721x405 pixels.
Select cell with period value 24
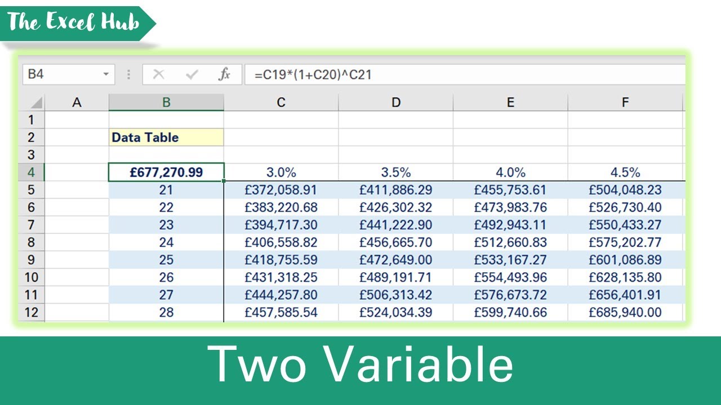tap(166, 242)
